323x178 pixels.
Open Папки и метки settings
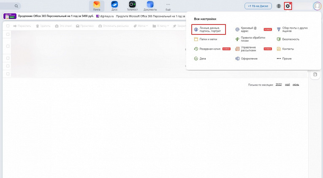tap(206, 39)
